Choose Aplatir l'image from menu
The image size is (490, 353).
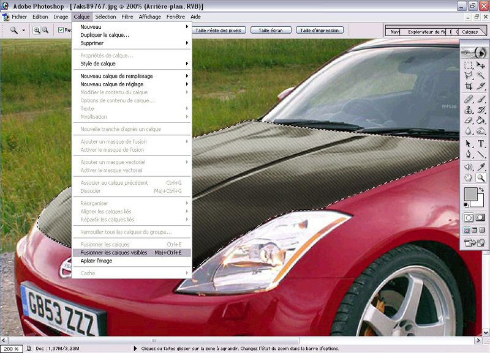[x=132, y=261]
